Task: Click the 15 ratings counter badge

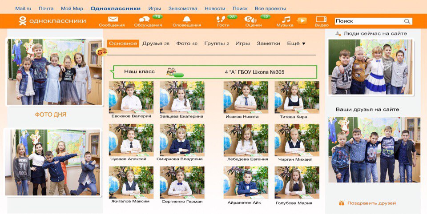Action: (265, 16)
